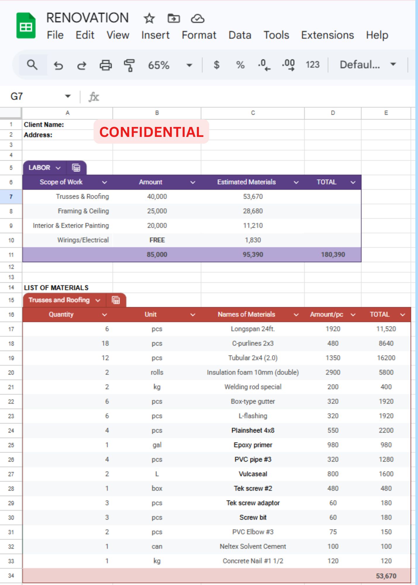Screen dimensions: 418x585
Task: Select the 'Trusses & Roofing' cell
Action: pyautogui.click(x=68, y=197)
